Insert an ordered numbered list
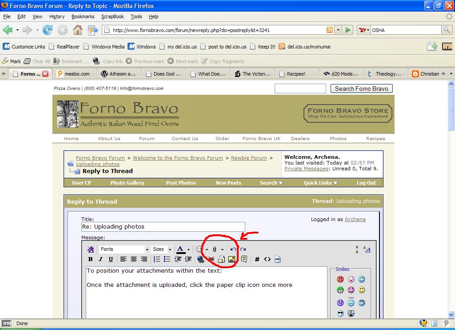Viewport: 455px width, 330px height. coord(156,259)
